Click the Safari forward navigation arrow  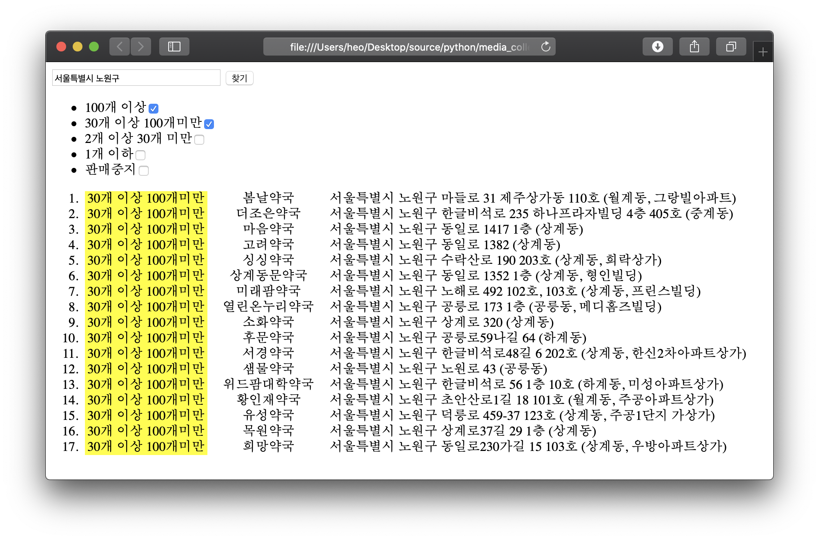[141, 47]
